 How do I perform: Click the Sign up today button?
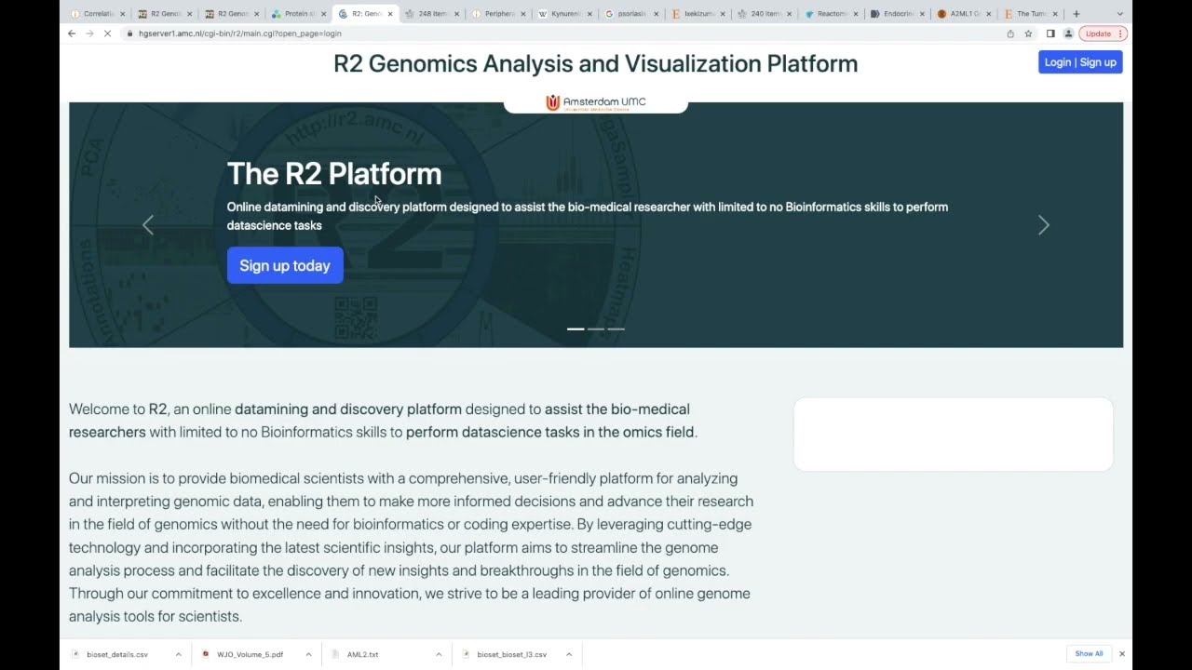tap(285, 266)
